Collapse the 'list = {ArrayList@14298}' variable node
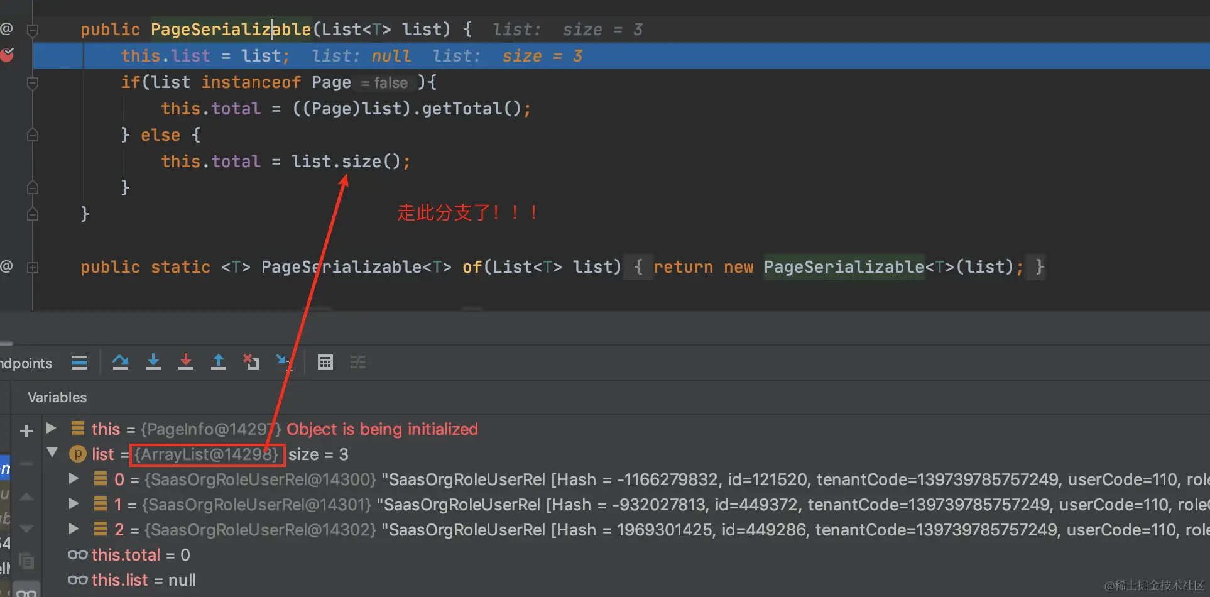 pyautogui.click(x=52, y=453)
